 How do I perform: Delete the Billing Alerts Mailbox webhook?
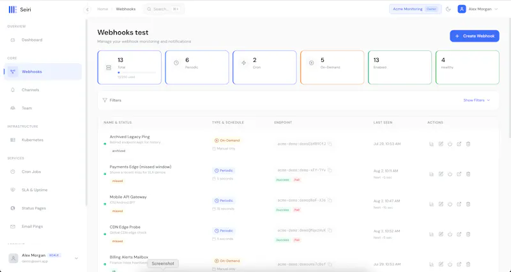tap(468, 264)
